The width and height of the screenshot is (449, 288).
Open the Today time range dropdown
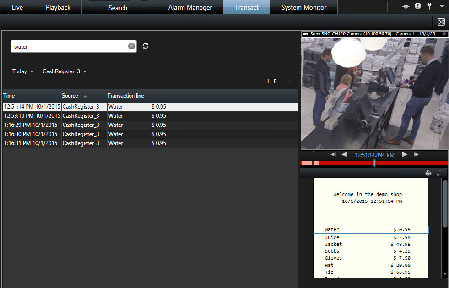pos(23,71)
